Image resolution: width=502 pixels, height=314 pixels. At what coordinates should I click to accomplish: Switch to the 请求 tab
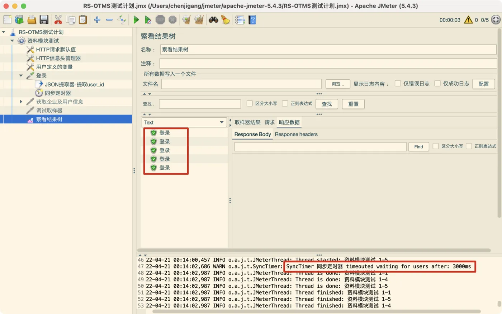[270, 122]
